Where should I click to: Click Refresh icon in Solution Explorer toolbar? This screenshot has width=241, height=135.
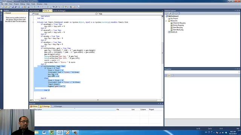[x=173, y=13]
